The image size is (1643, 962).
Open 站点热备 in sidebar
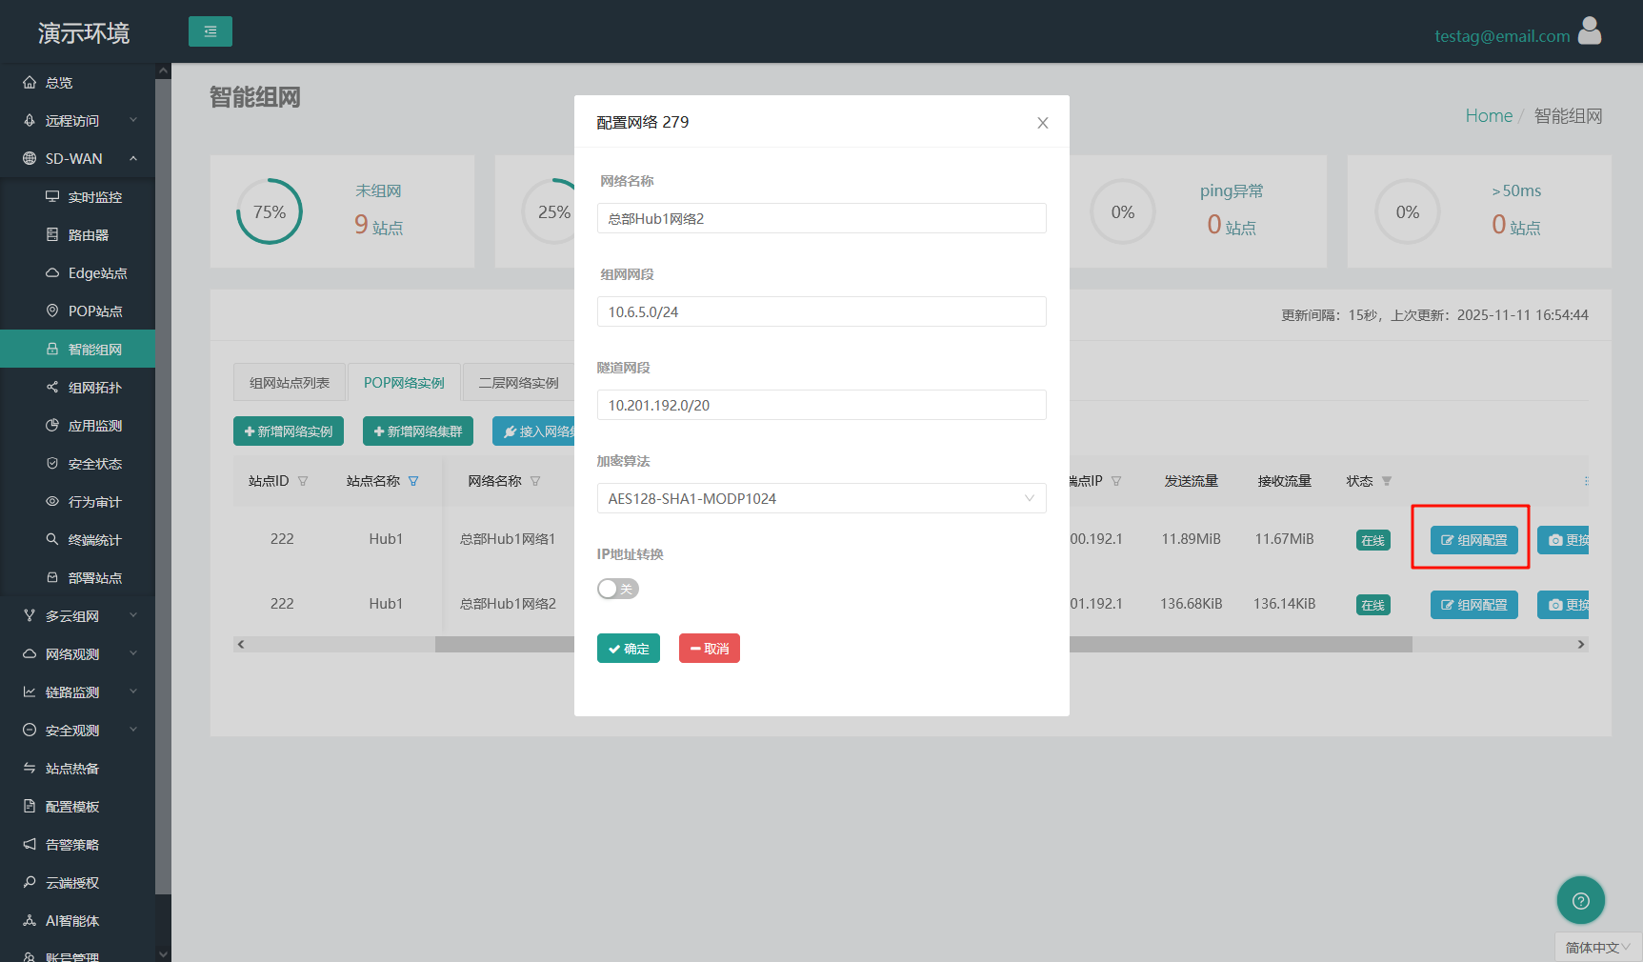click(x=77, y=769)
